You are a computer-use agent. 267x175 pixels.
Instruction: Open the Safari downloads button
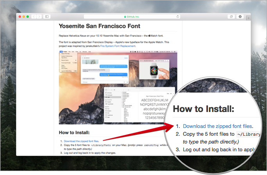[240, 17]
